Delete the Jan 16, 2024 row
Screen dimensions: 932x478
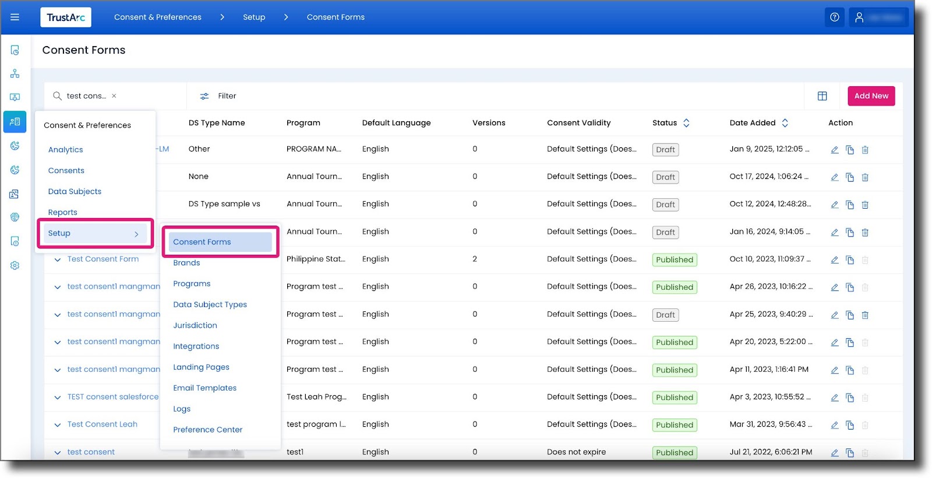point(865,233)
